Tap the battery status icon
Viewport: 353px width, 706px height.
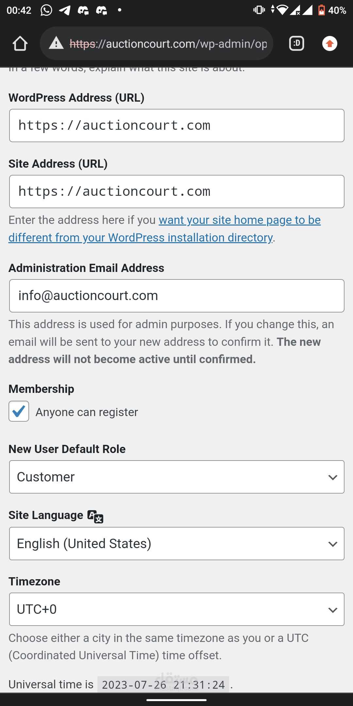322,10
